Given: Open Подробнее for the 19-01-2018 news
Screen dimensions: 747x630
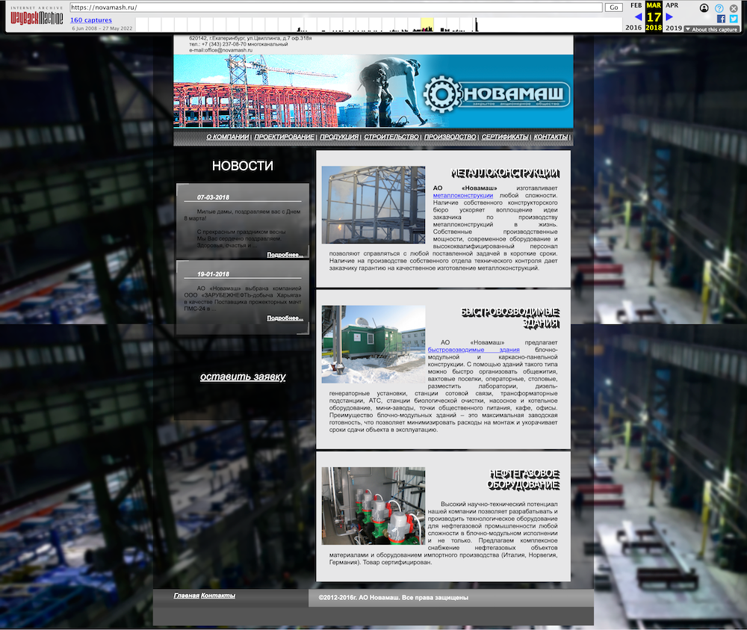Looking at the screenshot, I should click(285, 318).
